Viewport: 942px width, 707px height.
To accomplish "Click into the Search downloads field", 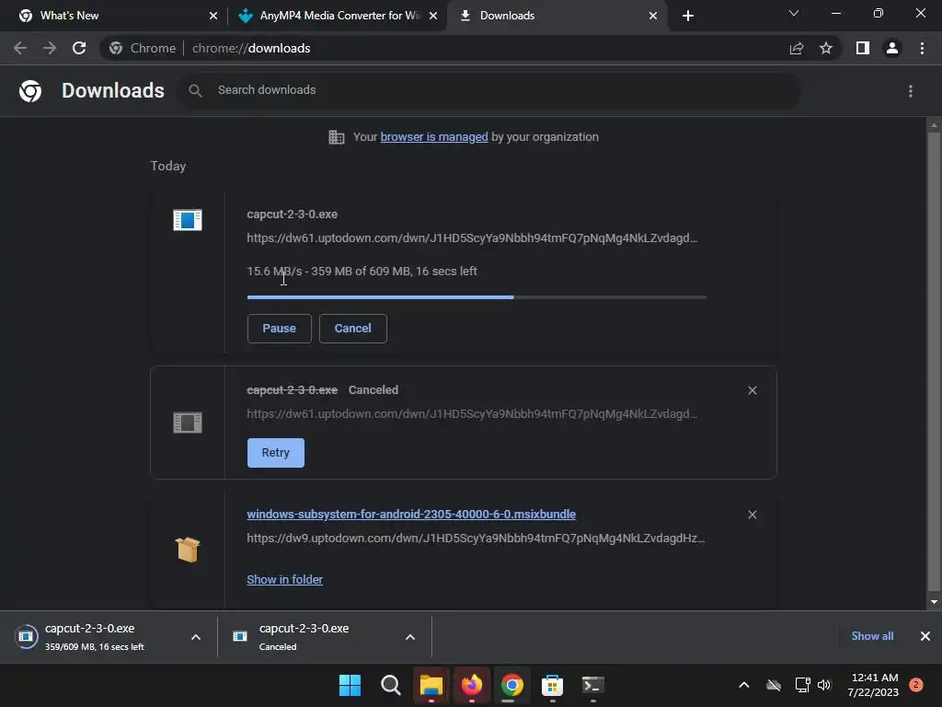I will point(488,91).
